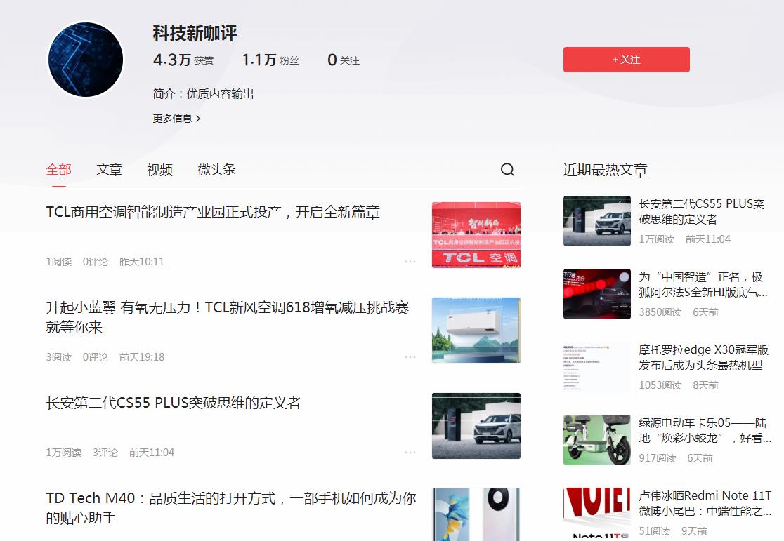Switch to the 全部 tab
The image size is (784, 541).
coord(59,169)
